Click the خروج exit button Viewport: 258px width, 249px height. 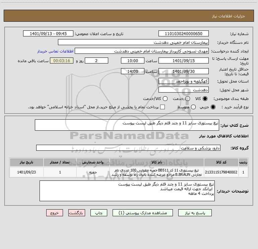(x=55, y=213)
